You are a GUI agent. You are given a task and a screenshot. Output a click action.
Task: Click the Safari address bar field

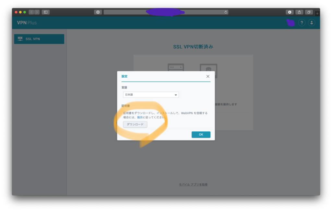point(165,12)
